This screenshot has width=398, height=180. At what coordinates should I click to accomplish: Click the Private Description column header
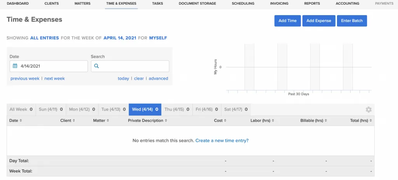tap(145, 121)
